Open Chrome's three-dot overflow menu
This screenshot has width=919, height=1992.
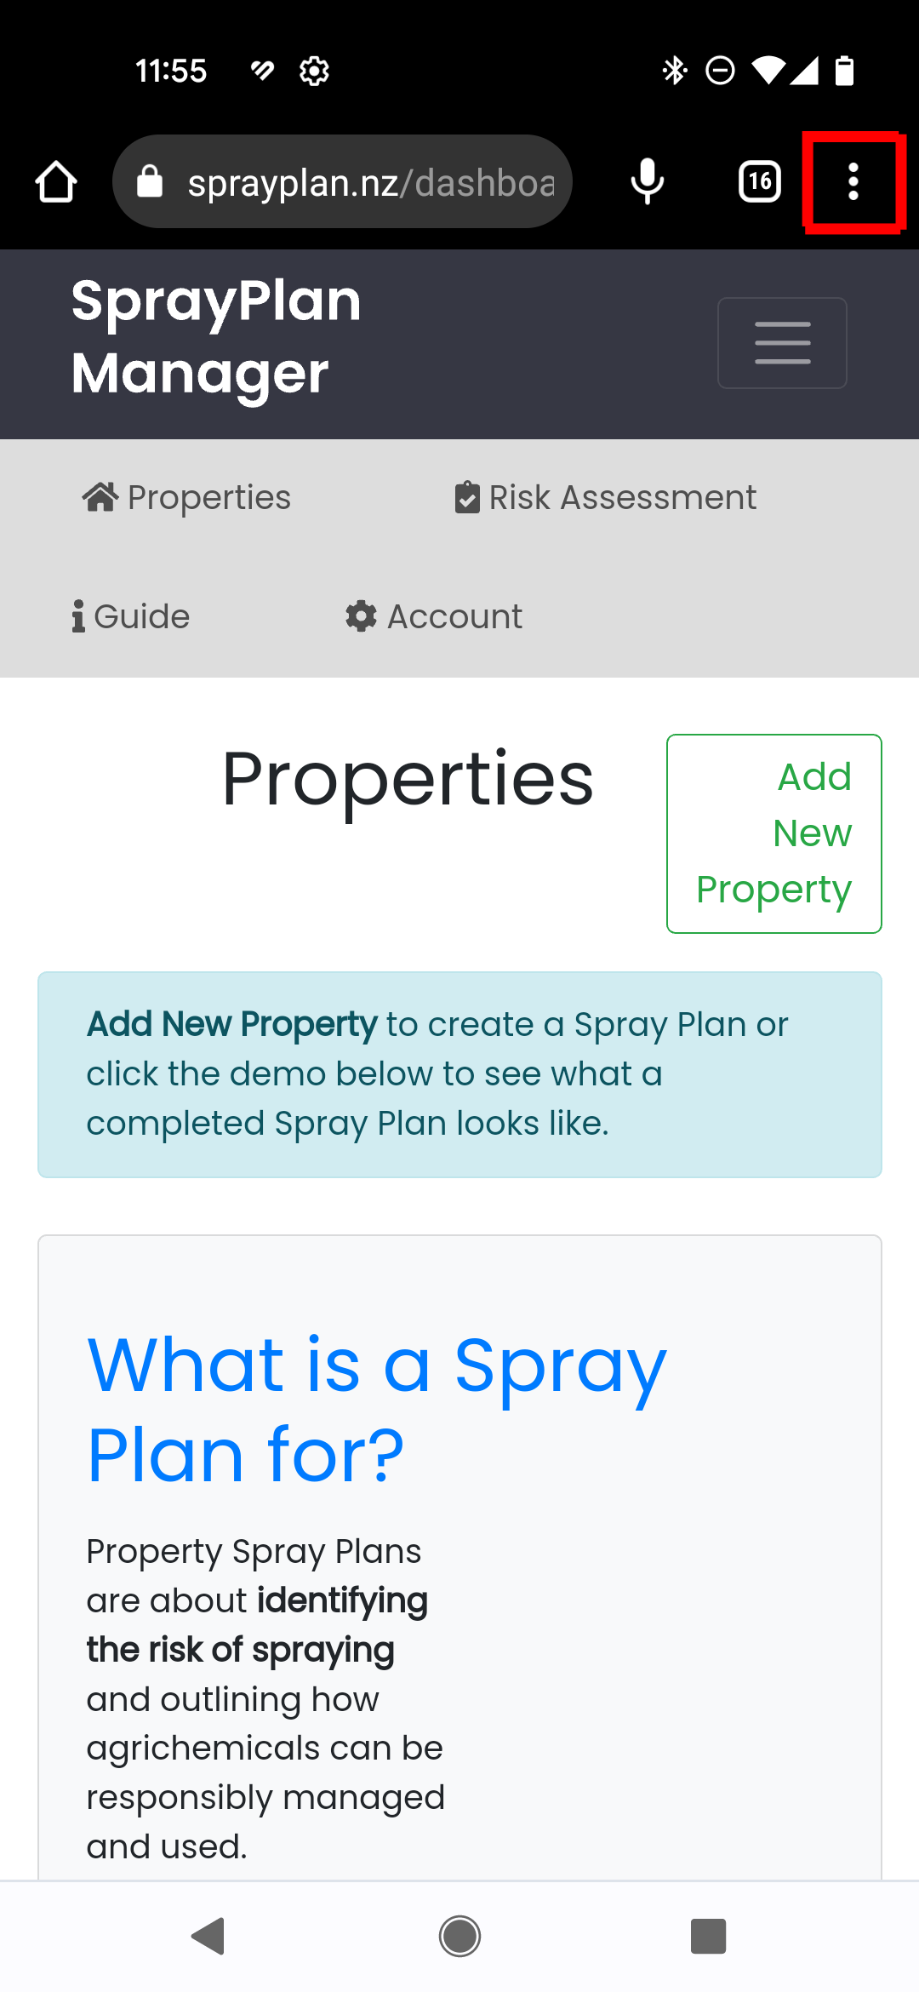coord(853,180)
